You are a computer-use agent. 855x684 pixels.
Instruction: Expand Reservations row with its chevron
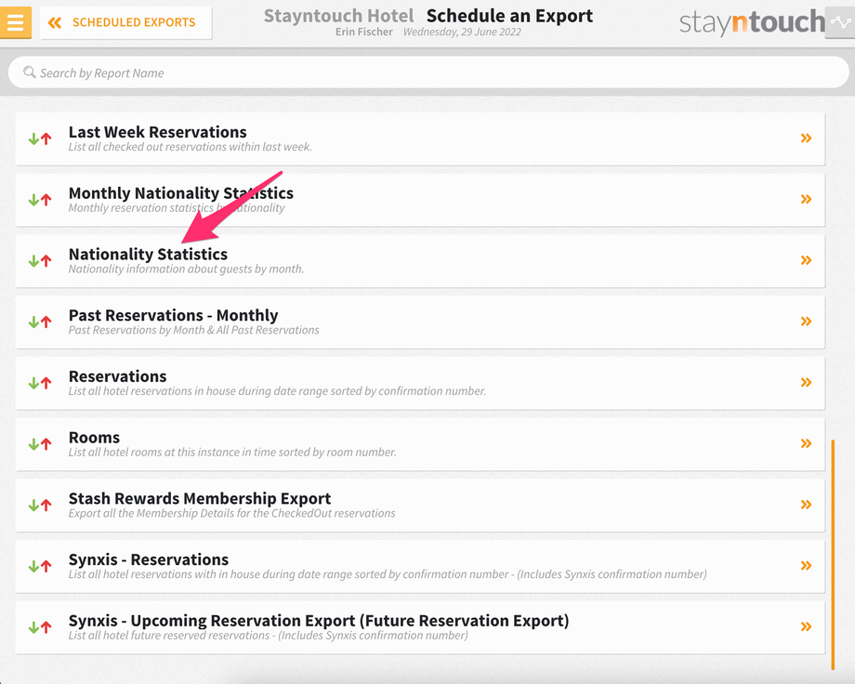point(806,382)
